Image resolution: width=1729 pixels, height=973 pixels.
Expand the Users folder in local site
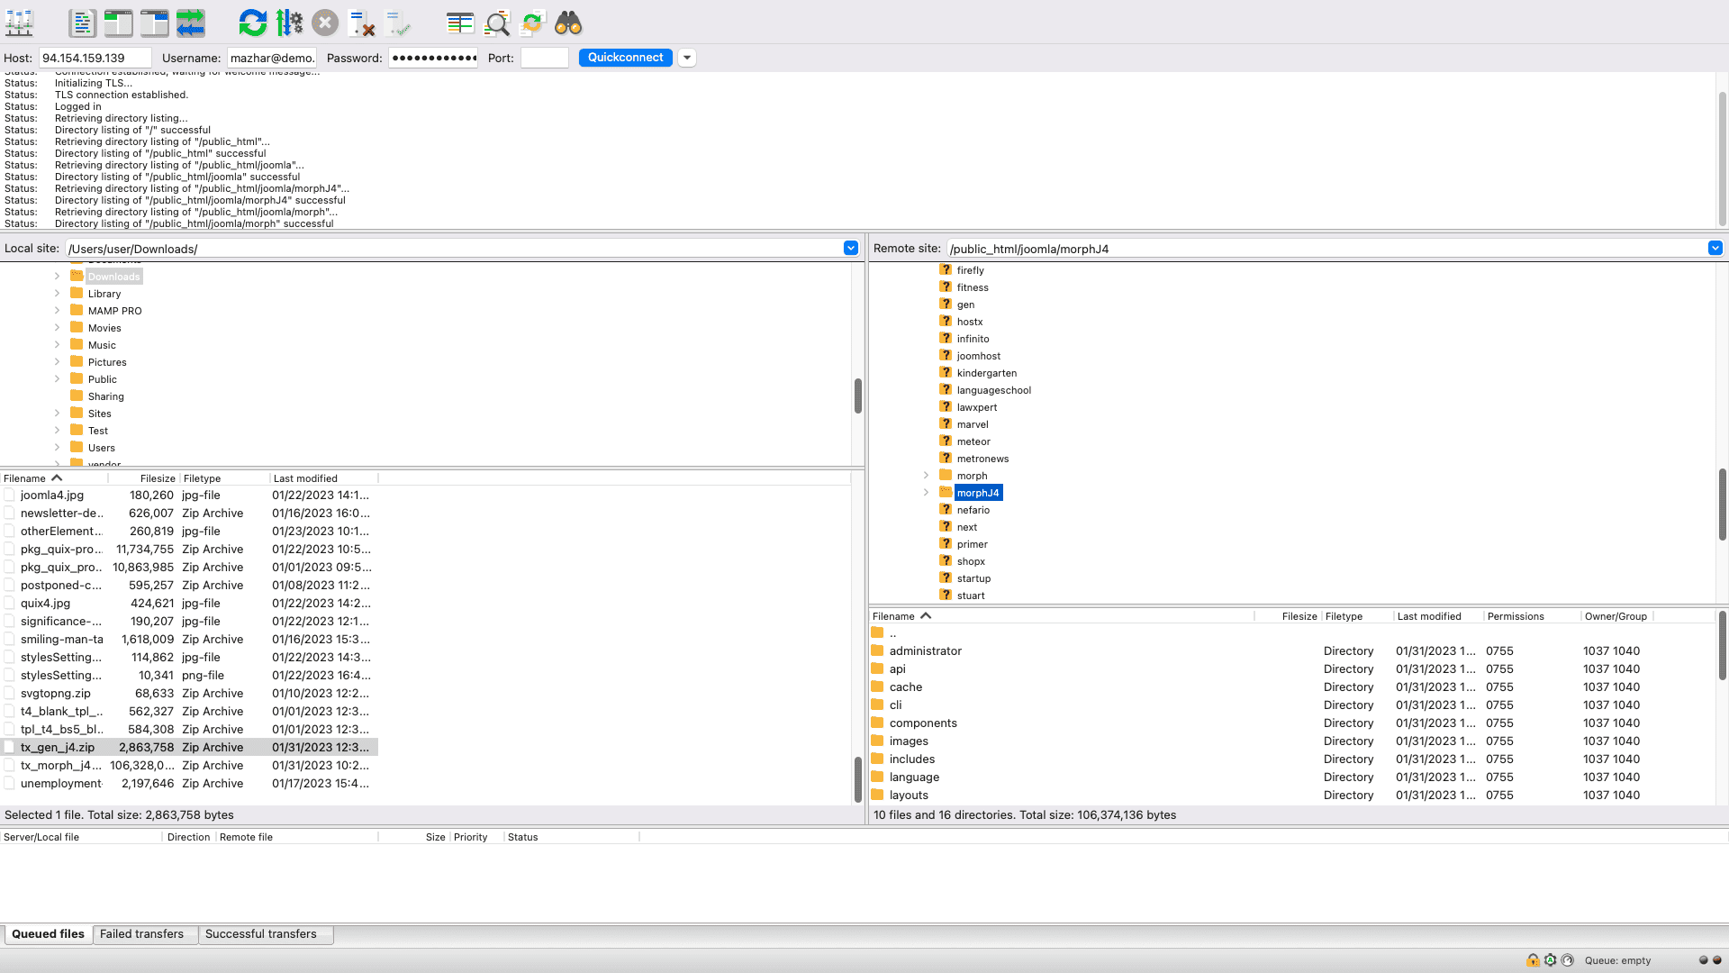point(57,447)
